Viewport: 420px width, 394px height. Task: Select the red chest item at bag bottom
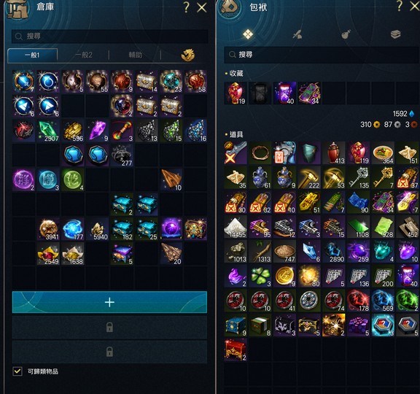[x=236, y=349]
